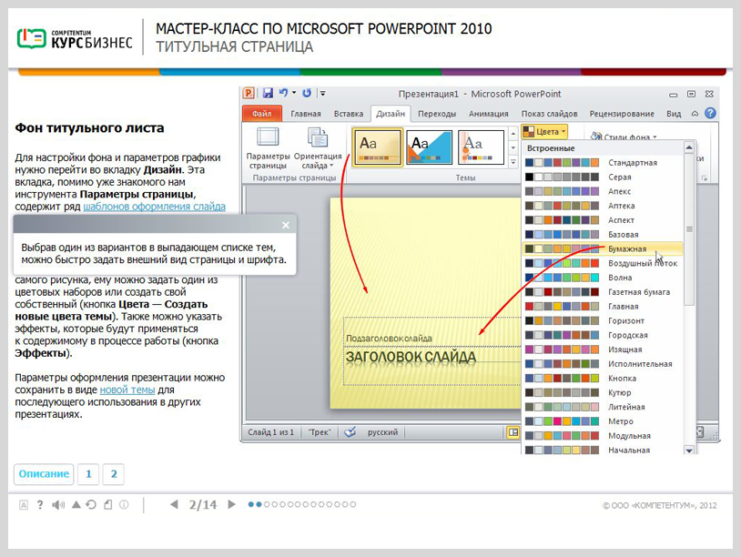
Task: Open the customize quick access toolbar arrow
Action: (323, 93)
